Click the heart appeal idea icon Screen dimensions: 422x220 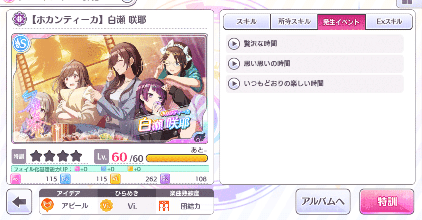[47, 206]
